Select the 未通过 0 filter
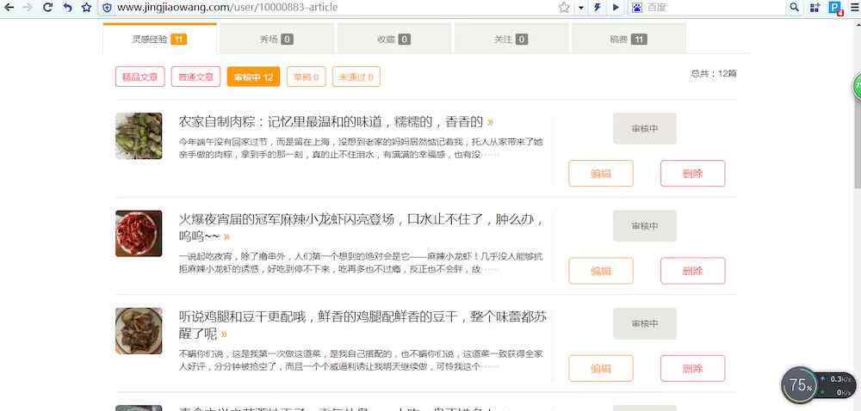 pyautogui.click(x=356, y=77)
